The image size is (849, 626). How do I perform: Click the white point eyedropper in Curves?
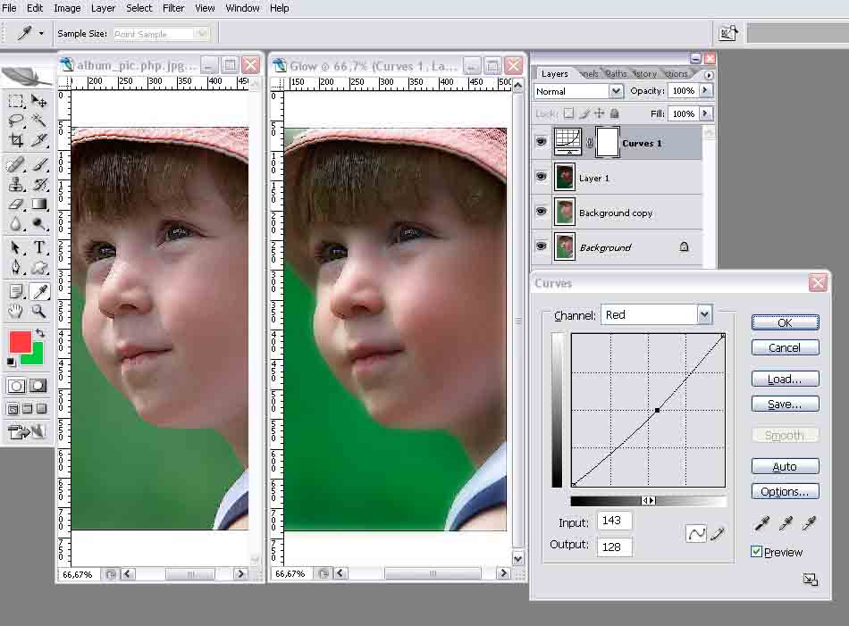(810, 523)
